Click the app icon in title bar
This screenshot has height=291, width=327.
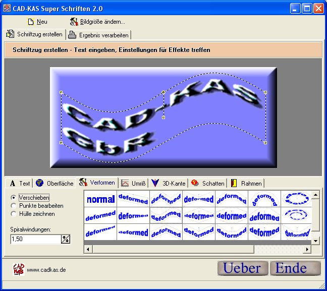[7, 8]
